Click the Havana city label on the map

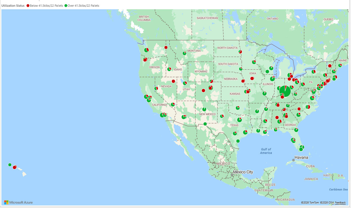click(301, 157)
